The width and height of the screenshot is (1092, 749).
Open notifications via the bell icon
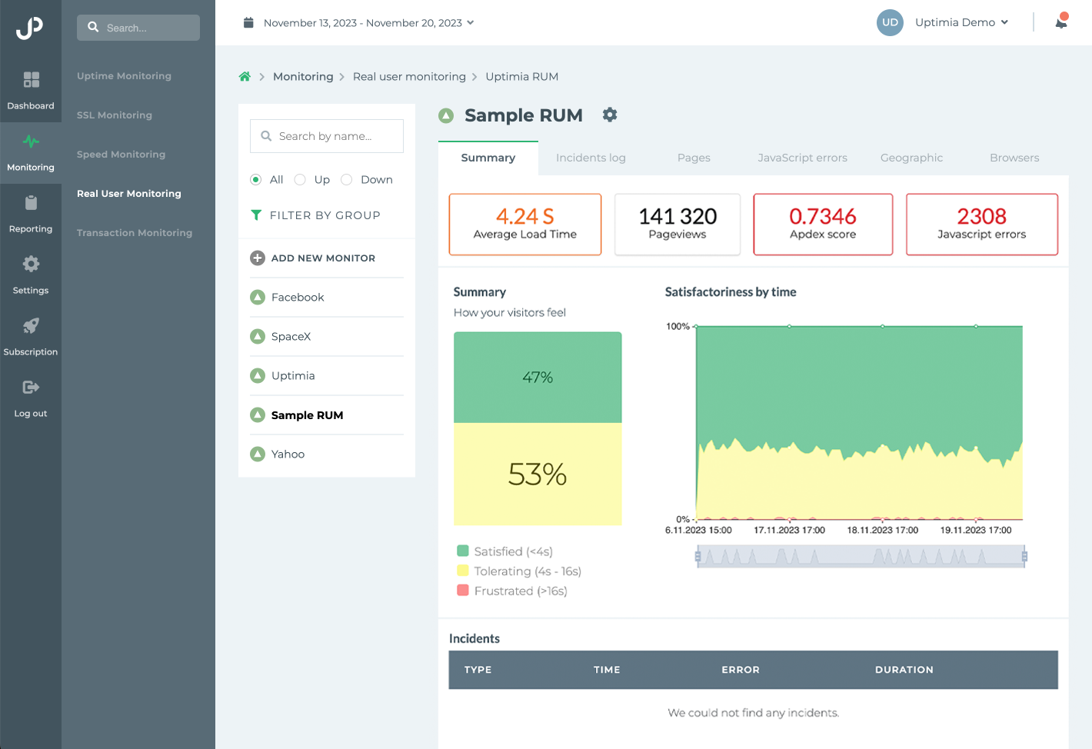tap(1061, 22)
